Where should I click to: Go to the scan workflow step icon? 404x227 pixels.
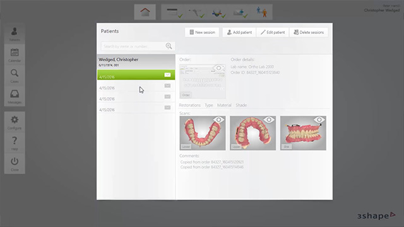click(x=196, y=13)
